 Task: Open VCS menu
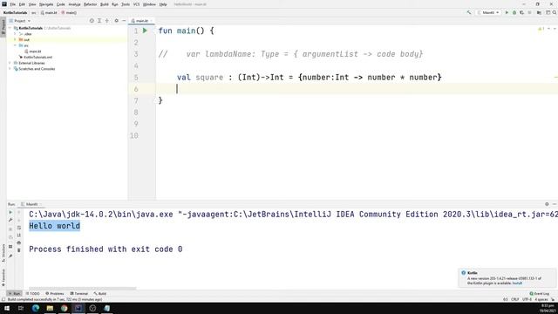click(136, 4)
